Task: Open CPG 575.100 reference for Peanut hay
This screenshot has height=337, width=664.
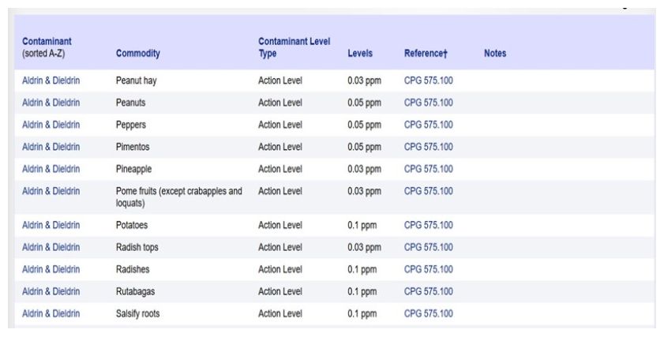Action: coord(428,81)
